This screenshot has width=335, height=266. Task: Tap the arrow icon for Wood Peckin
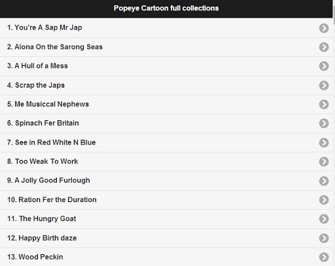point(324,258)
